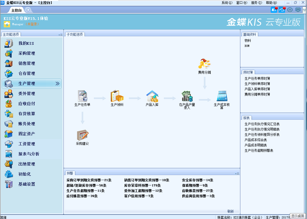Open the 生产任务执行情况明细表 report
The height and width of the screenshot is (219, 307).
pyautogui.click(x=262, y=129)
